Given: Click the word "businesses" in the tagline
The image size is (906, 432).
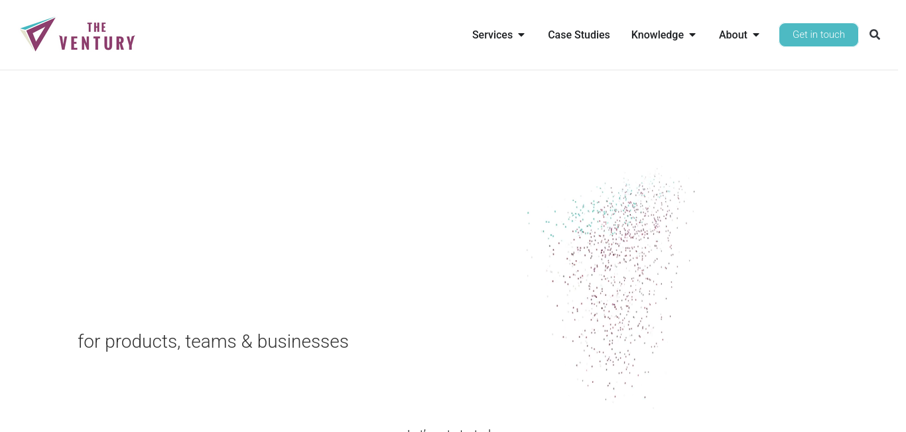Looking at the screenshot, I should [x=302, y=342].
